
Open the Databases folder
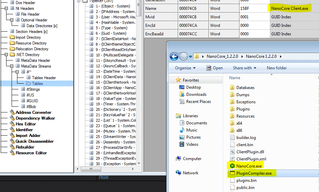(245, 88)
